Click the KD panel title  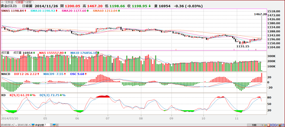pyautogui.click(x=3, y=95)
